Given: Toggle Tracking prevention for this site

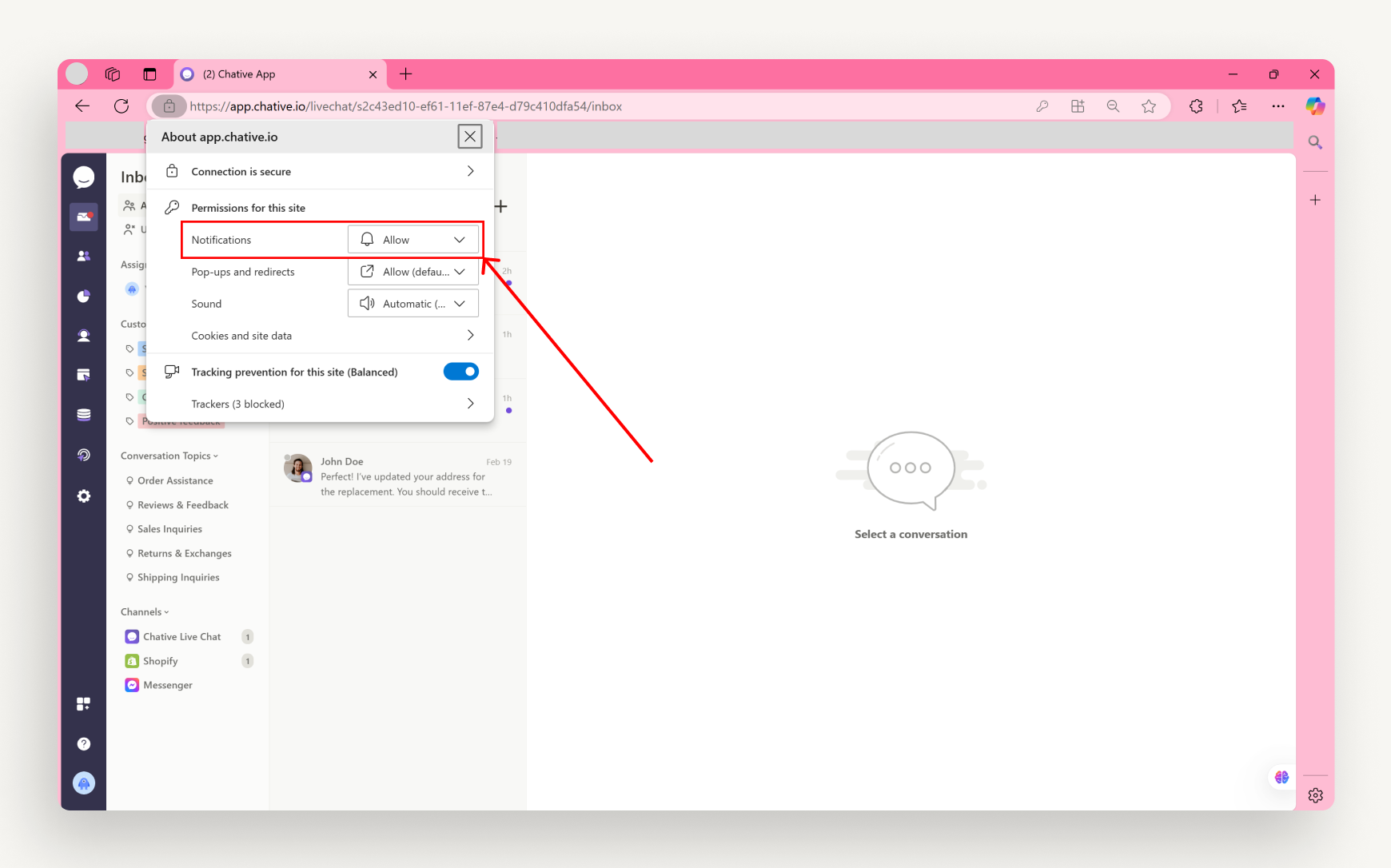Looking at the screenshot, I should [x=461, y=371].
